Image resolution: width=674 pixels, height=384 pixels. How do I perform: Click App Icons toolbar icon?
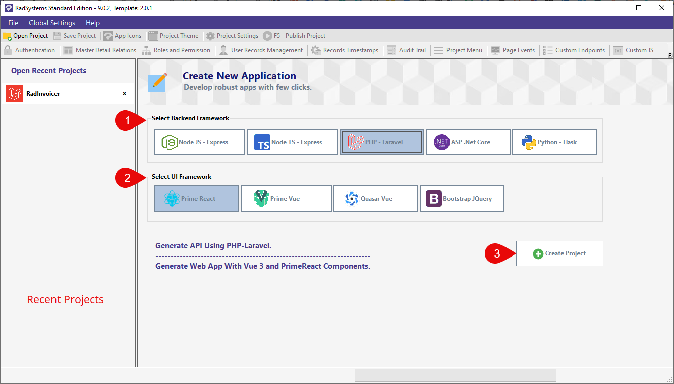[108, 36]
